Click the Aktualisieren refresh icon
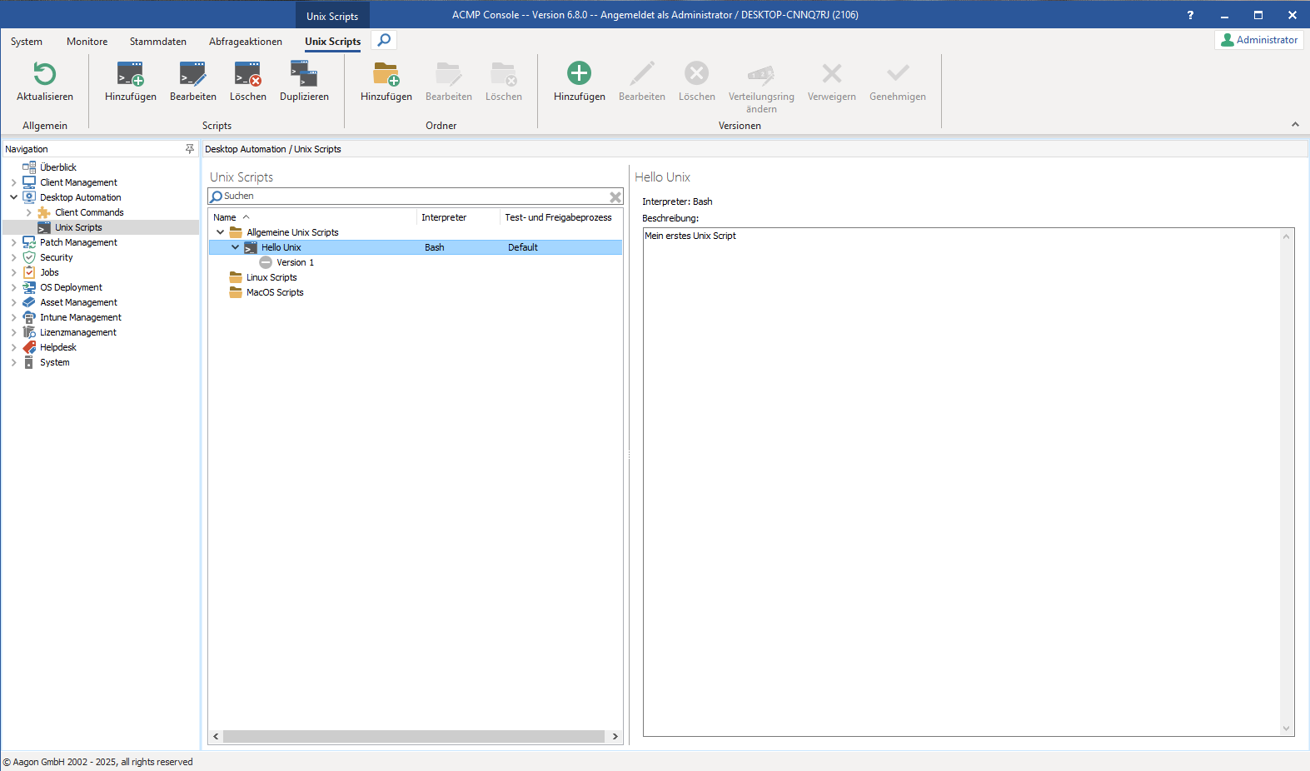 pos(45,75)
